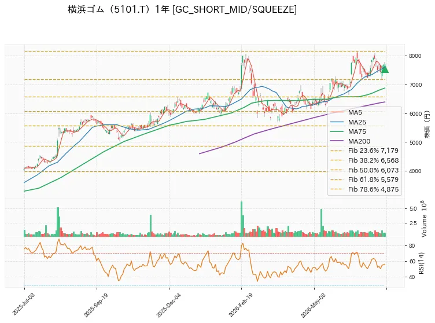Click the tall volume bar near 2026-May-08
This screenshot has width=435, height=323.
(321, 223)
